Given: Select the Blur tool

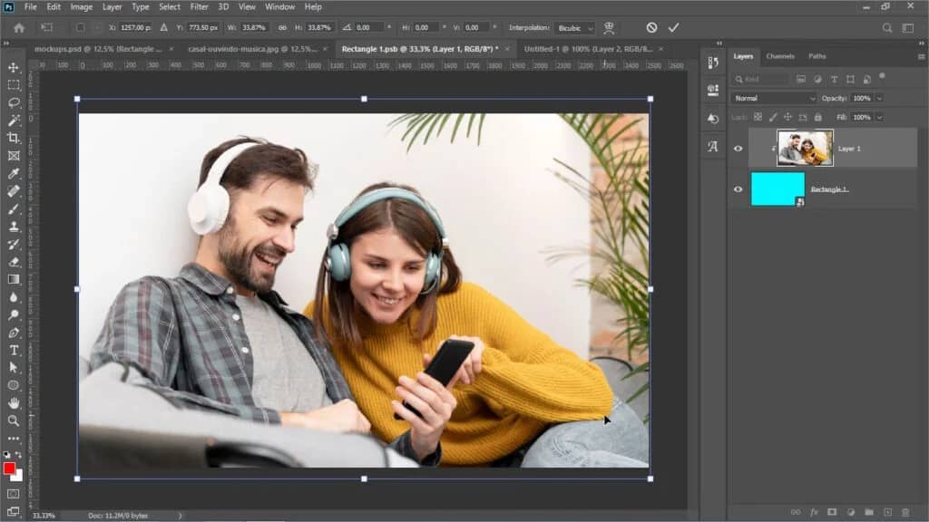Looking at the screenshot, I should 14,297.
